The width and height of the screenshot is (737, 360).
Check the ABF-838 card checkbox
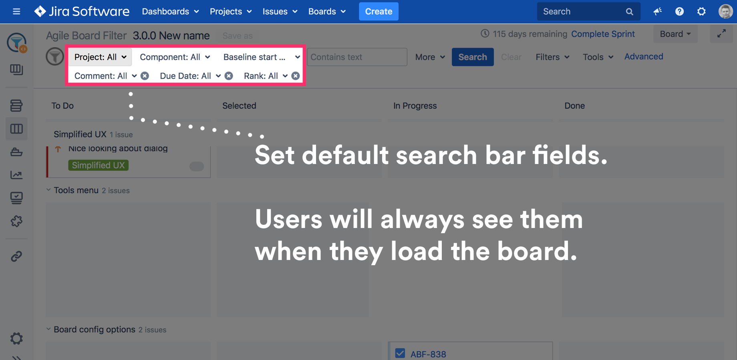point(400,353)
